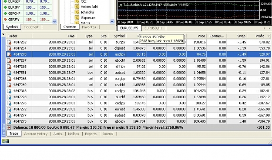Switch to the EURUSD,H1 chart tab
272x160 pixels.
coord(153,28)
